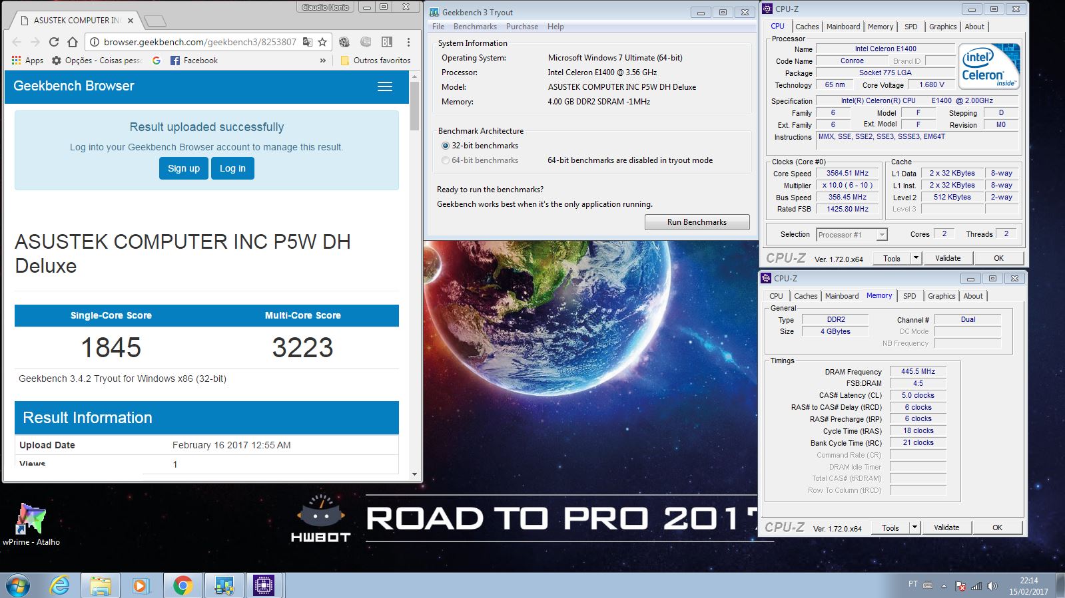Go back in Chrome

point(17,42)
